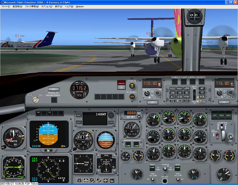Click the sun-shaped gear panel icon

coord(105,180)
